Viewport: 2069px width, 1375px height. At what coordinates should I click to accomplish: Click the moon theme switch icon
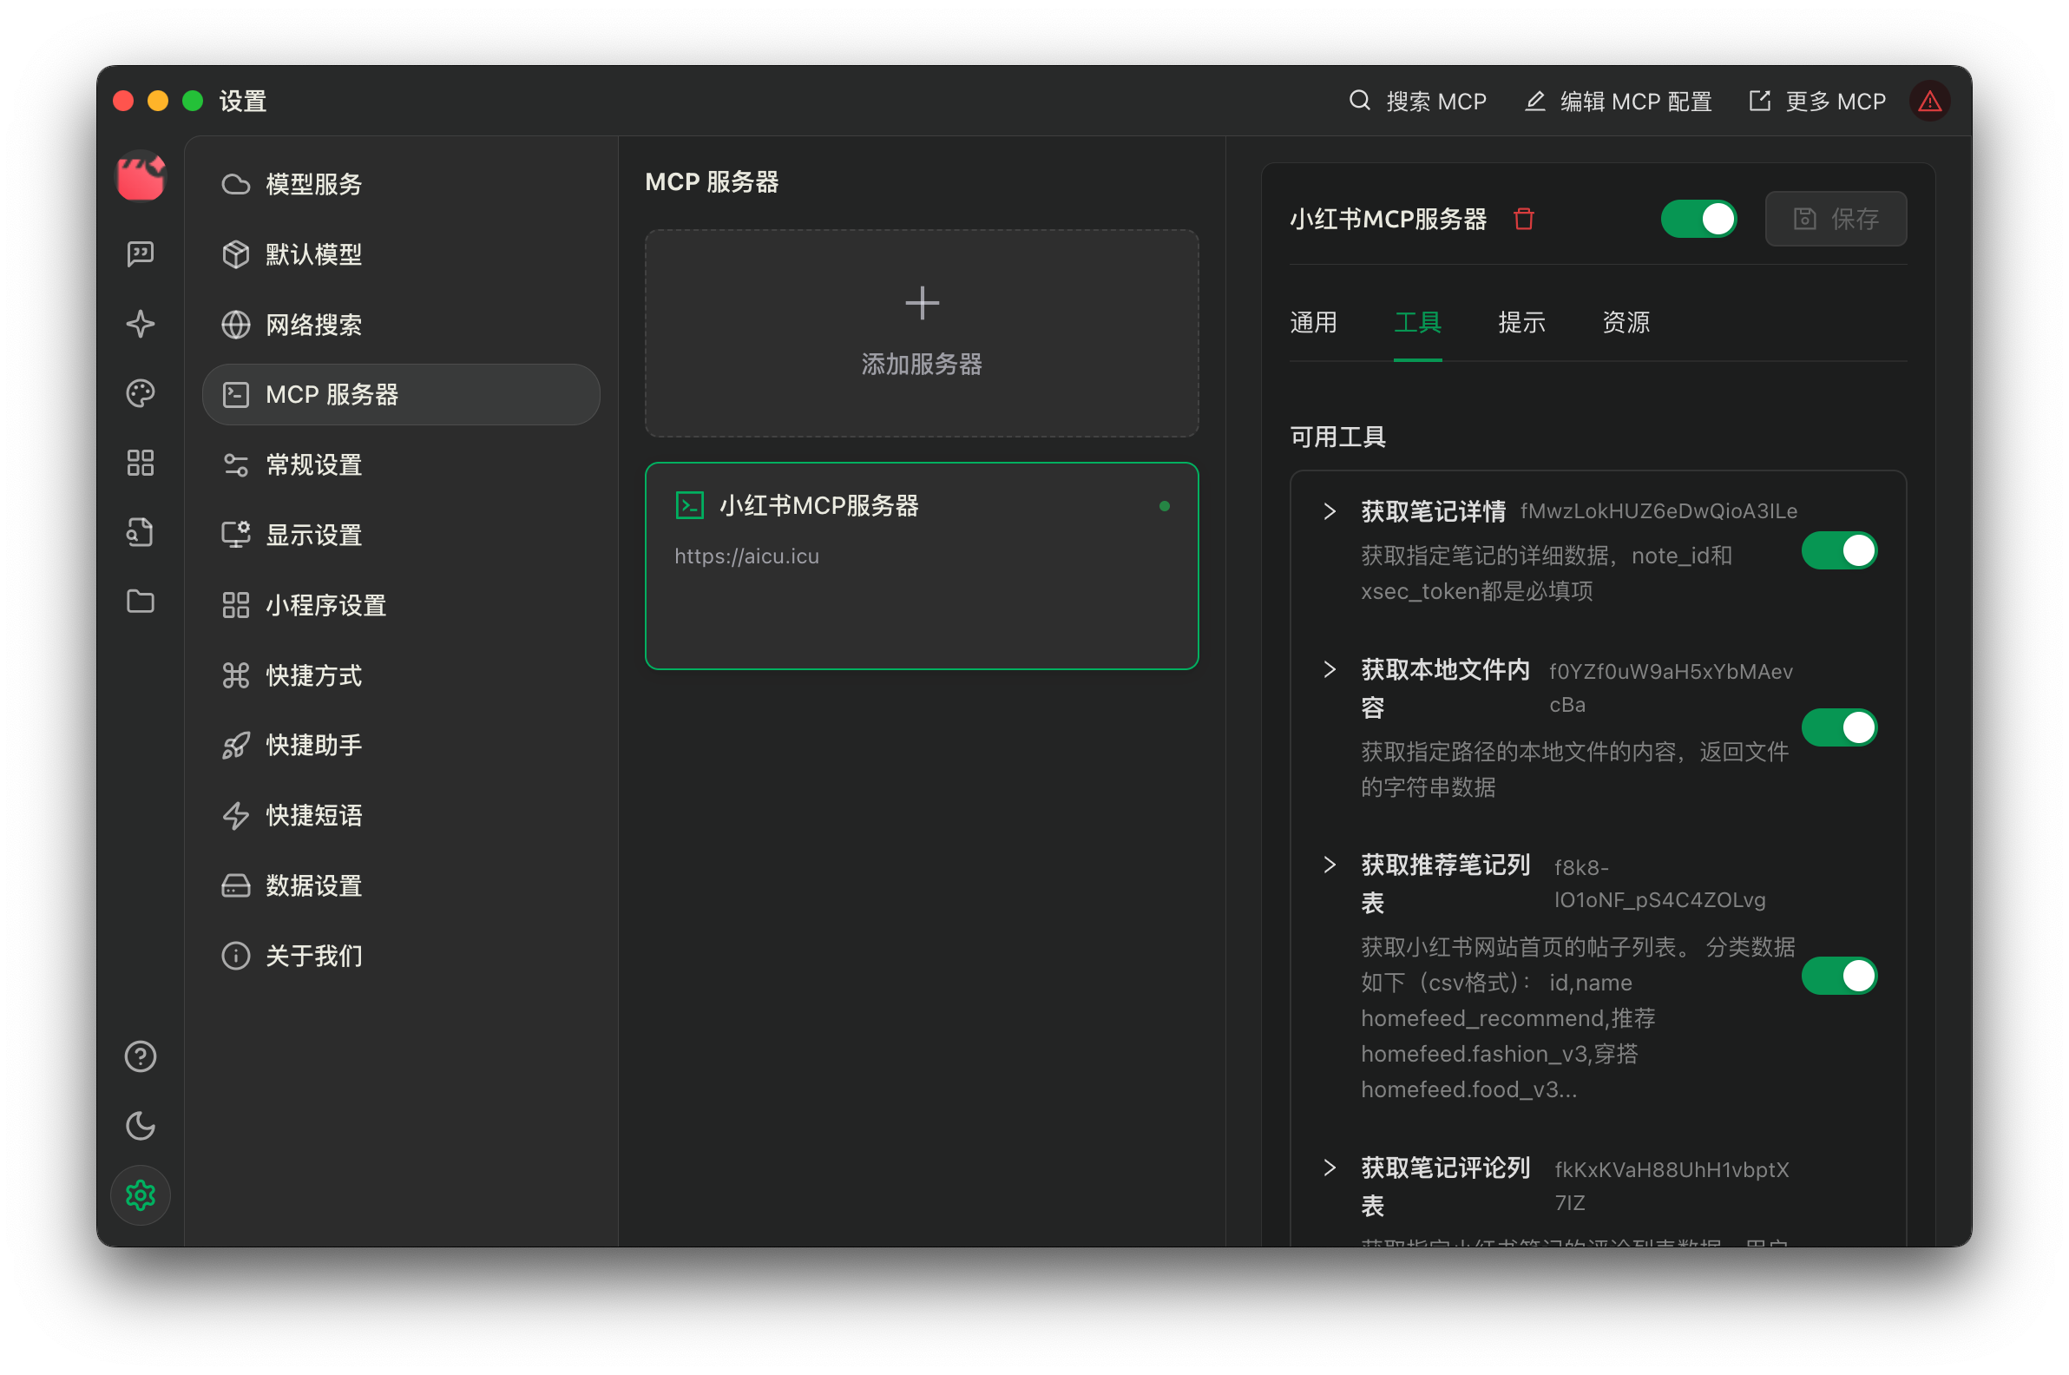[x=141, y=1126]
